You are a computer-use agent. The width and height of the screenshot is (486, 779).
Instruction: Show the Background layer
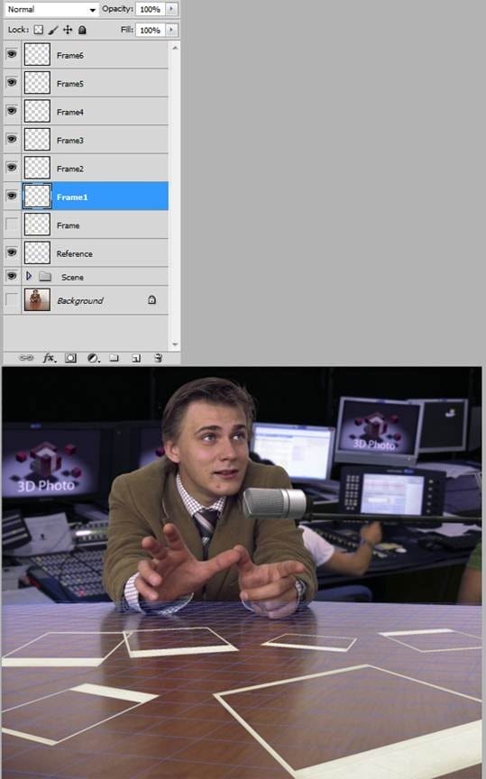tap(12, 299)
